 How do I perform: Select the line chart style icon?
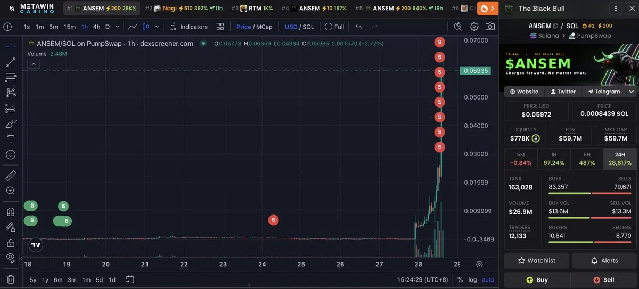point(133,27)
